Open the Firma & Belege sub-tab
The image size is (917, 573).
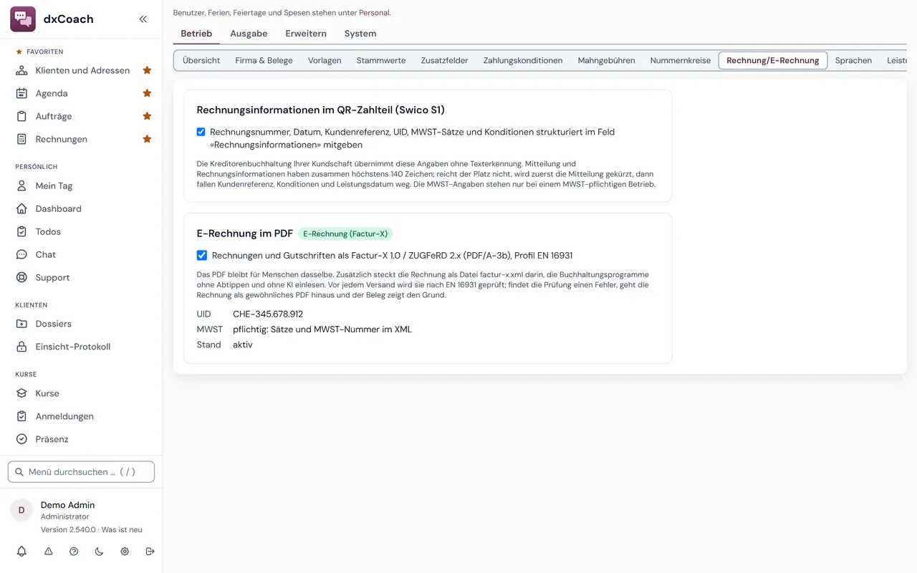pos(264,60)
